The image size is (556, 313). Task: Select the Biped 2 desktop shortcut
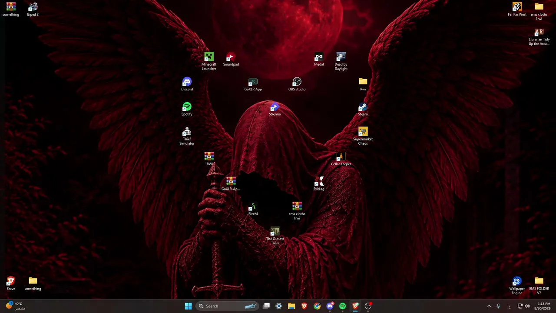pos(33,9)
